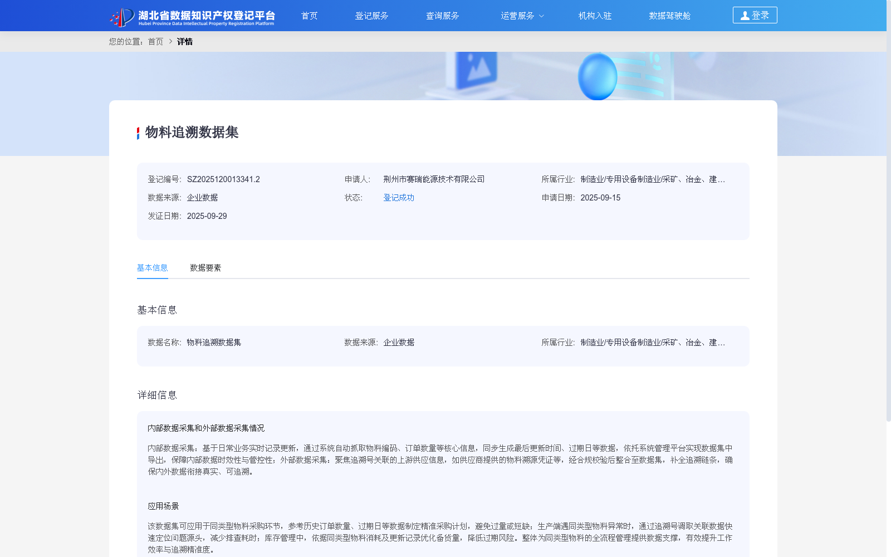Open the 数据驾驶舱 menu item
This screenshot has height=557, width=891.
click(669, 16)
